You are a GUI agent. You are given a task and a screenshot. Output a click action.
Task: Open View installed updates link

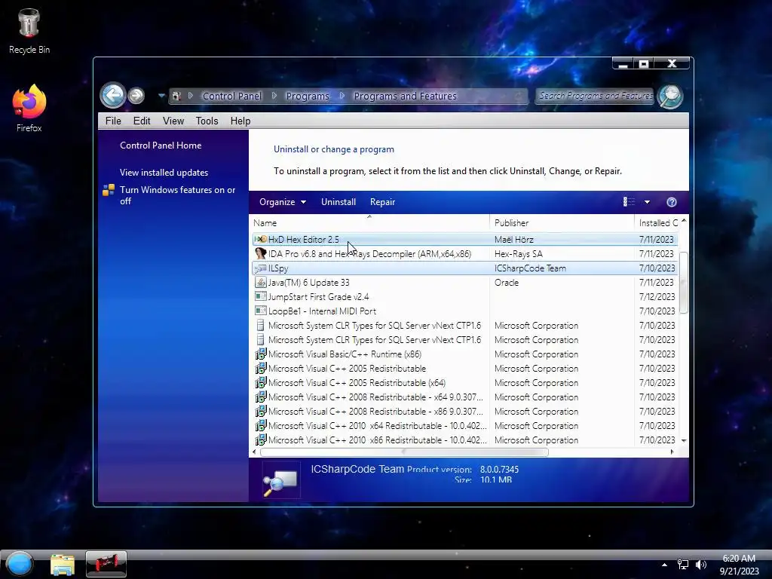point(164,173)
